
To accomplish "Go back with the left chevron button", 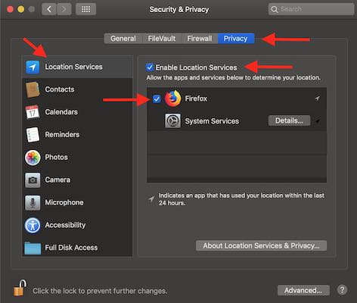I will pyautogui.click(x=49, y=9).
